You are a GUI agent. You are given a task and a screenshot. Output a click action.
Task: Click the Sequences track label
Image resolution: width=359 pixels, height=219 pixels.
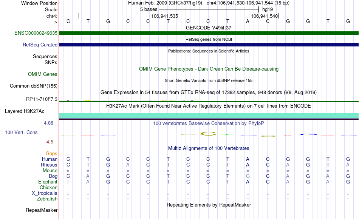point(45,56)
